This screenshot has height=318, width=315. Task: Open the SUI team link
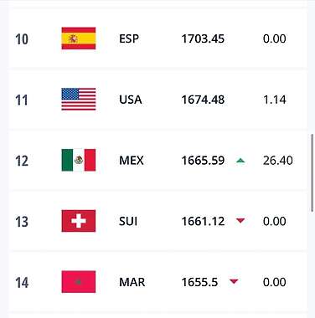click(128, 221)
